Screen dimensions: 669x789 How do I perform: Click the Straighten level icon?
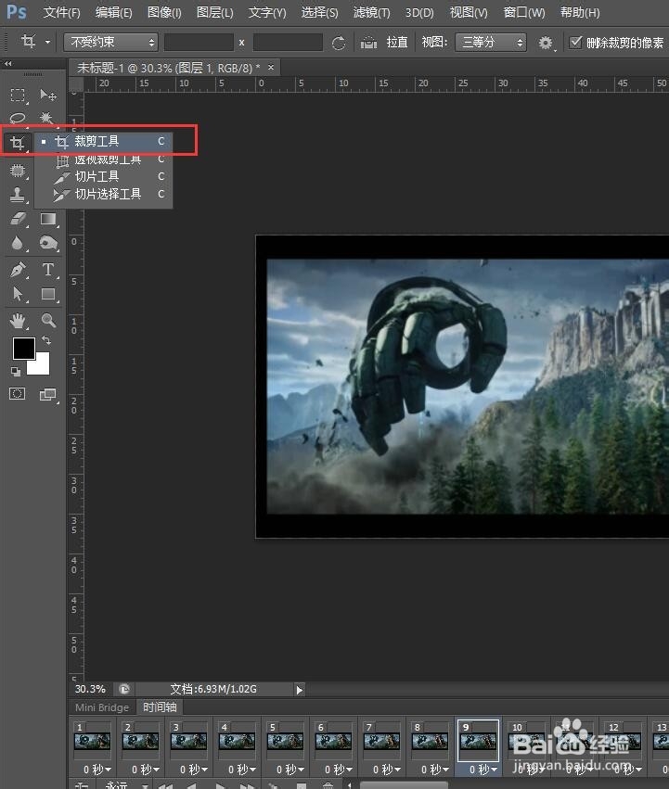pyautogui.click(x=368, y=43)
